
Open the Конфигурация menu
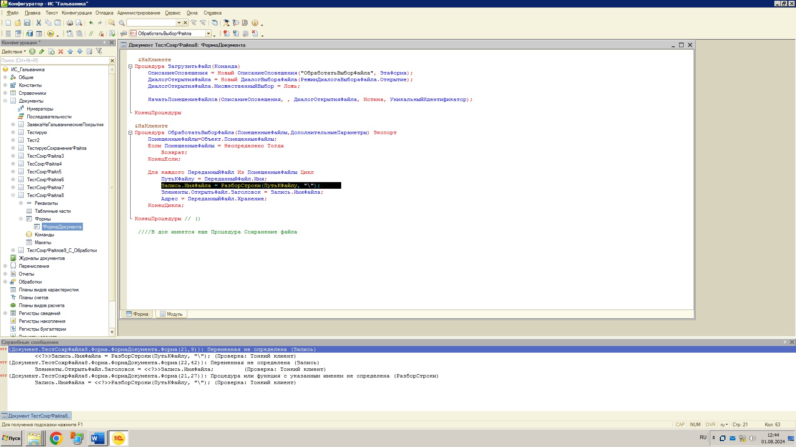tap(77, 13)
